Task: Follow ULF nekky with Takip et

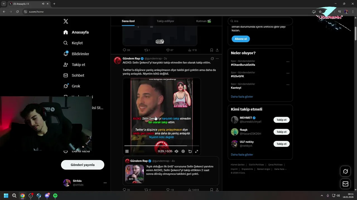Action: click(x=281, y=144)
